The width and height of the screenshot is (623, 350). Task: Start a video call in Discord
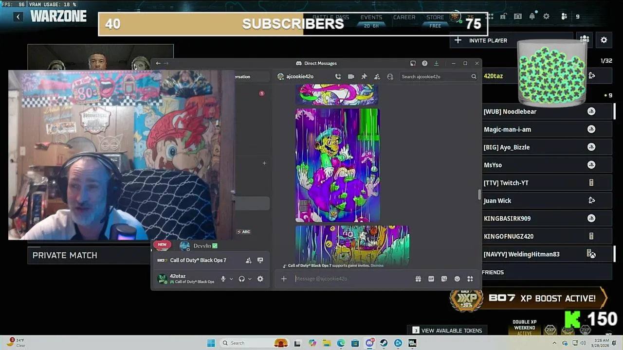tap(351, 76)
